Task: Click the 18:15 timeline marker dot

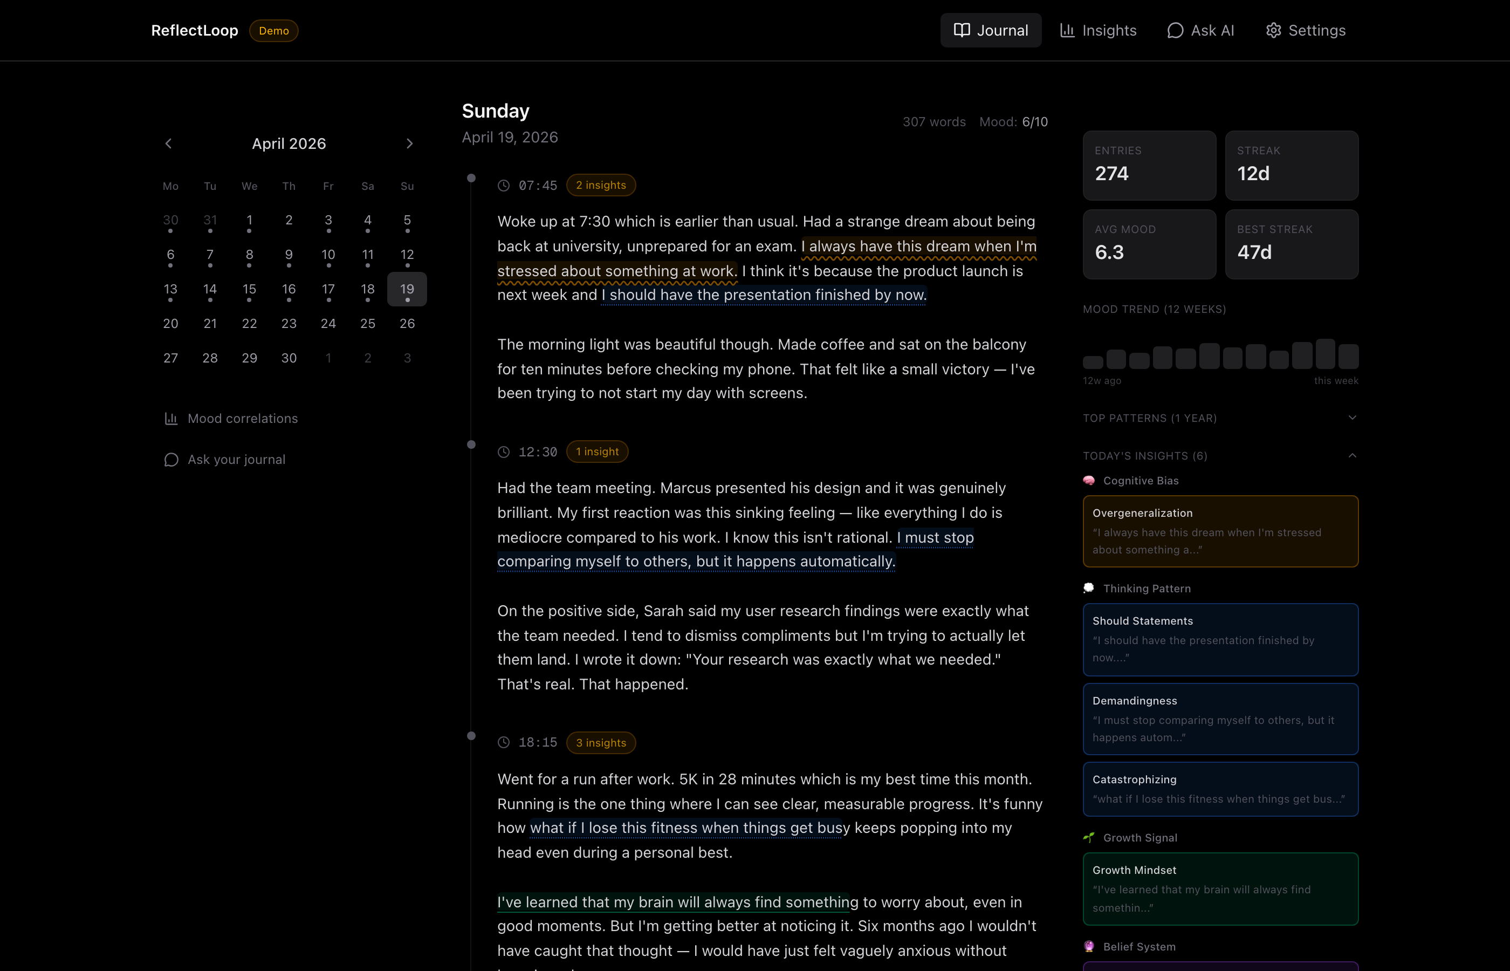Action: [471, 736]
